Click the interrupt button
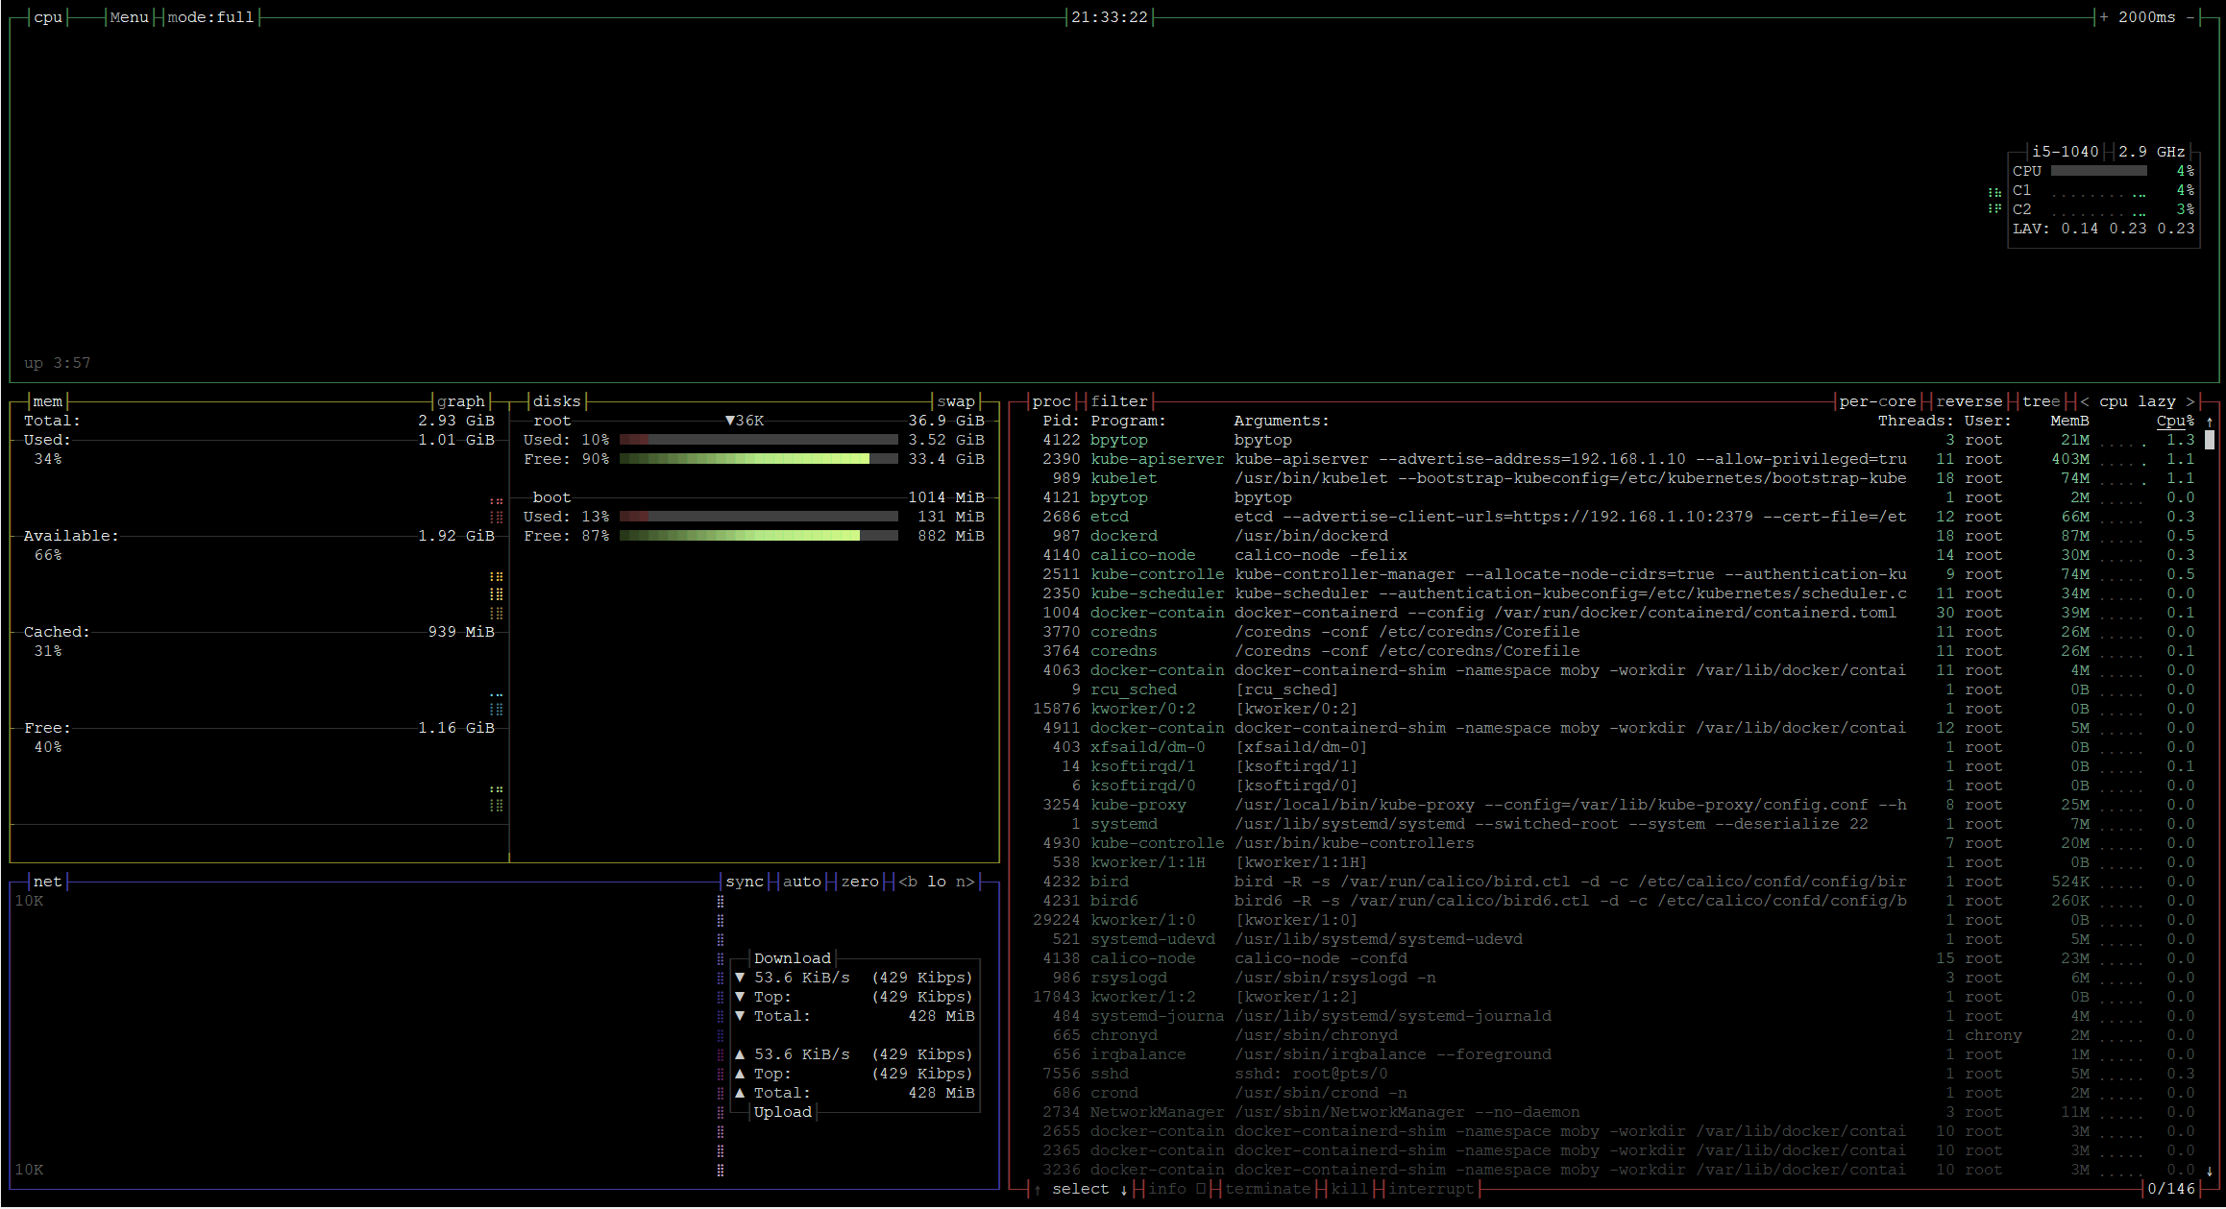The width and height of the screenshot is (2226, 1209). point(1431,1189)
